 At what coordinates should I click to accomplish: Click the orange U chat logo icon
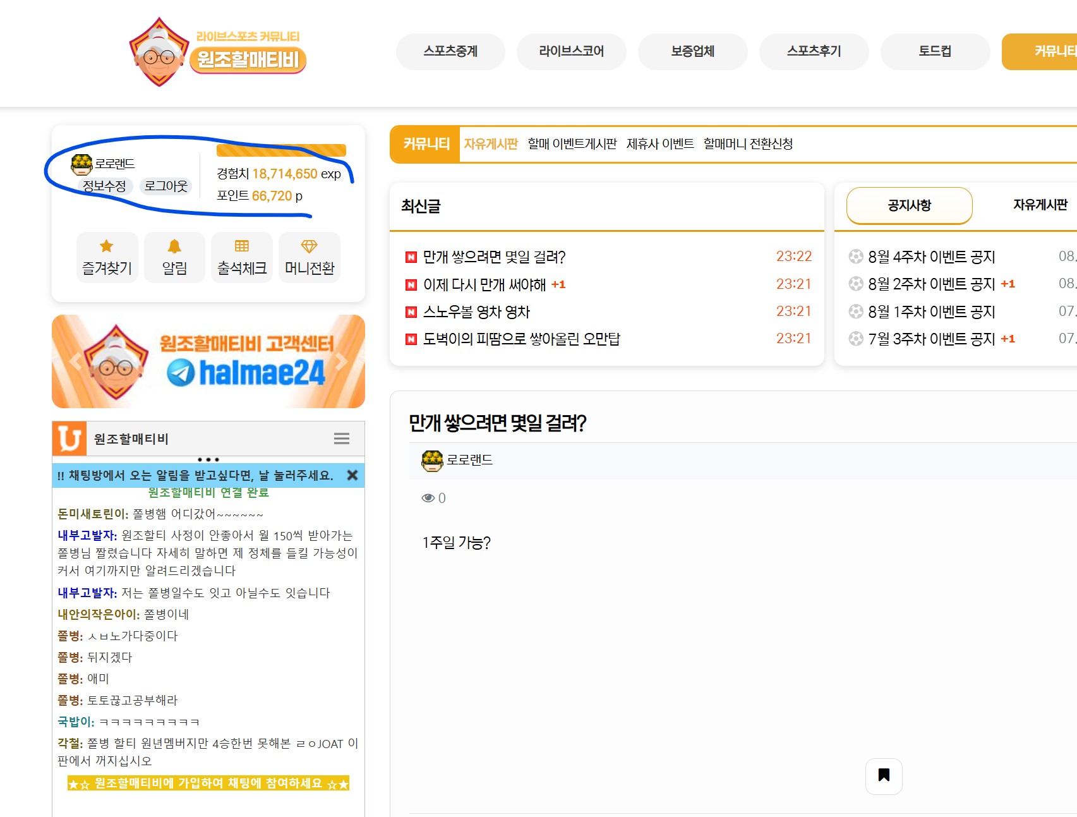coord(69,439)
